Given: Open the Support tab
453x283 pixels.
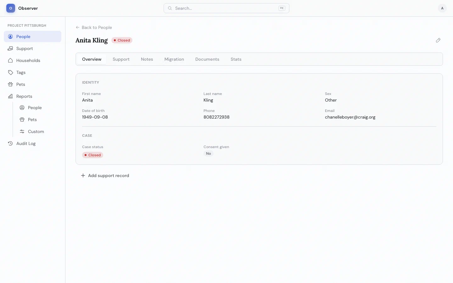Looking at the screenshot, I should (x=121, y=59).
